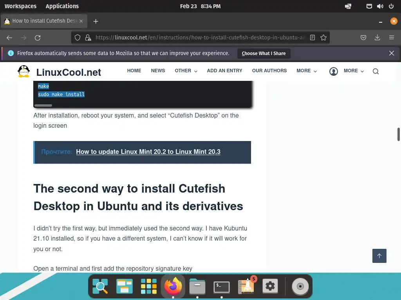Viewport: 401px width, 300px height.
Task: Toggle reader view icon in address bar
Action: point(312,38)
